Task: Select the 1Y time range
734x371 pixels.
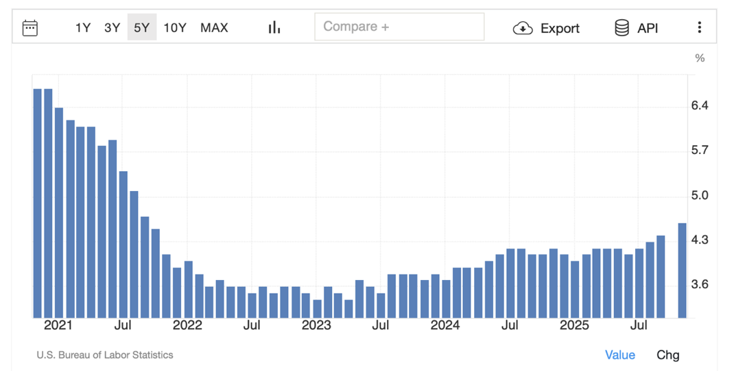Action: click(x=83, y=27)
